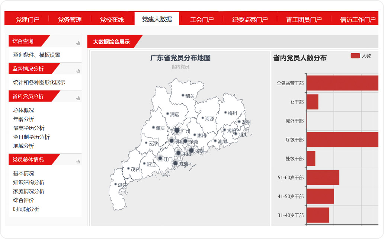This screenshot has width=384, height=239.
Task: Switch to the 党务管理 tab
Action: pos(70,19)
